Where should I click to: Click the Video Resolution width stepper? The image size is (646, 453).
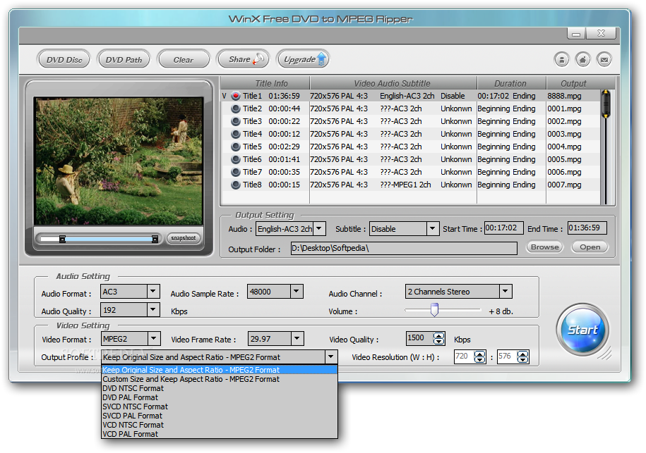[479, 356]
